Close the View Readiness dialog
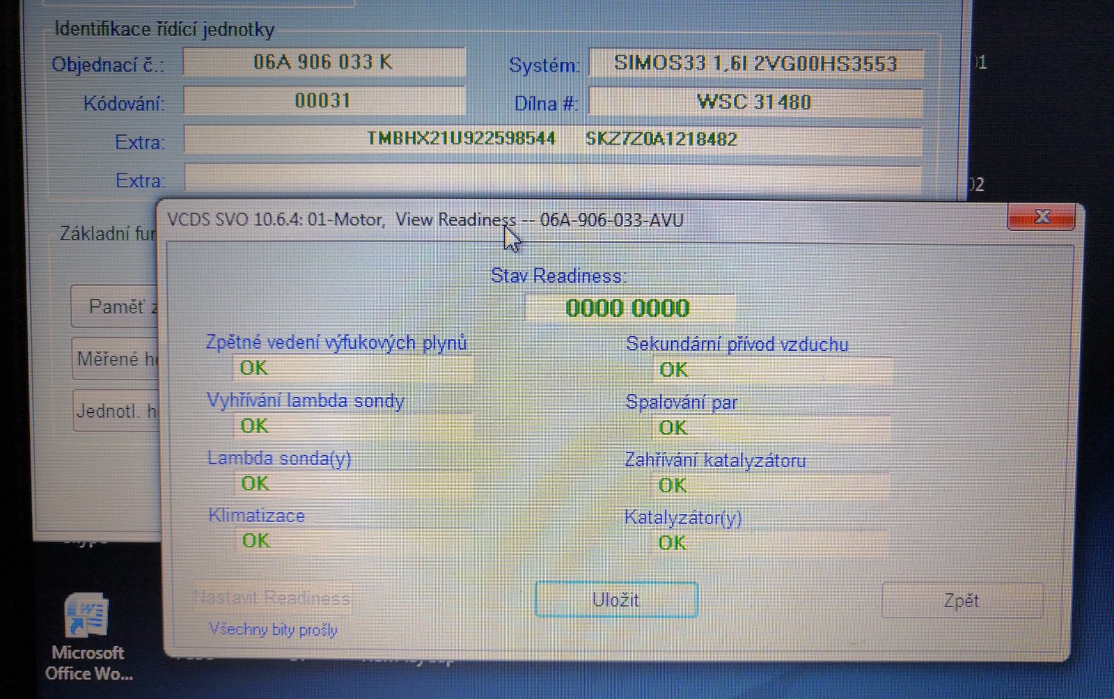 tap(1041, 217)
